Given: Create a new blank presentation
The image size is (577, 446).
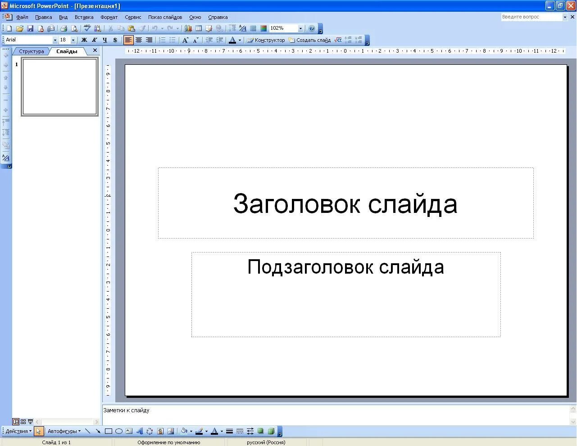Looking at the screenshot, I should coord(9,28).
